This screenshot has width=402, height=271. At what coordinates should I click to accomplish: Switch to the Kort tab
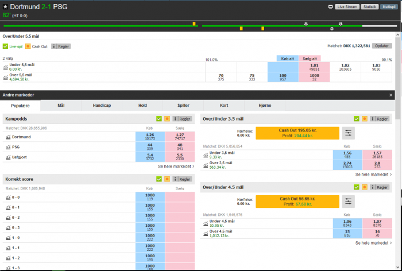pos(224,106)
